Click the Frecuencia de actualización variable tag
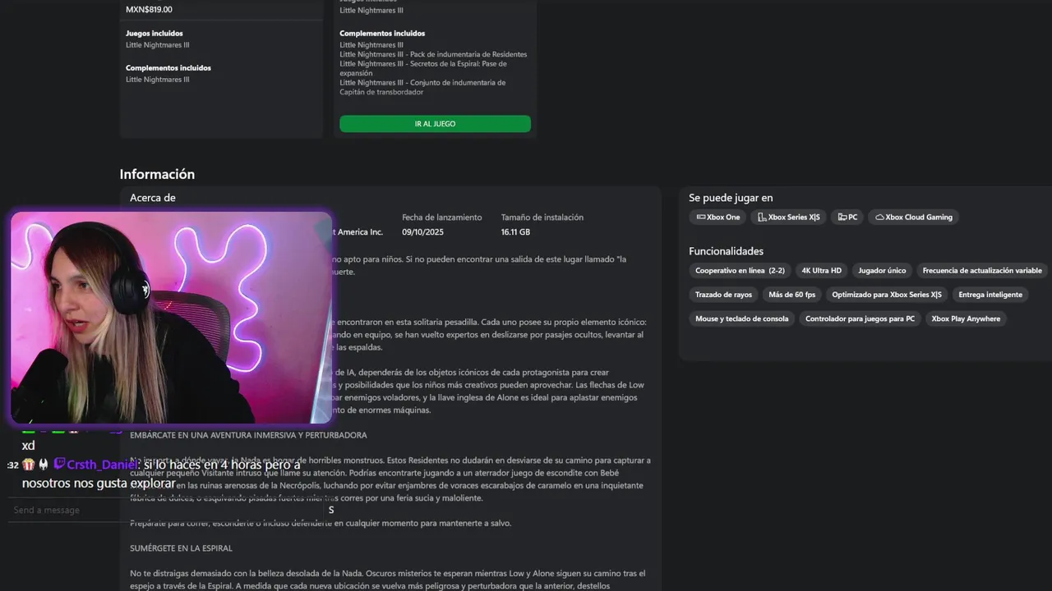The width and height of the screenshot is (1052, 591). click(x=982, y=271)
